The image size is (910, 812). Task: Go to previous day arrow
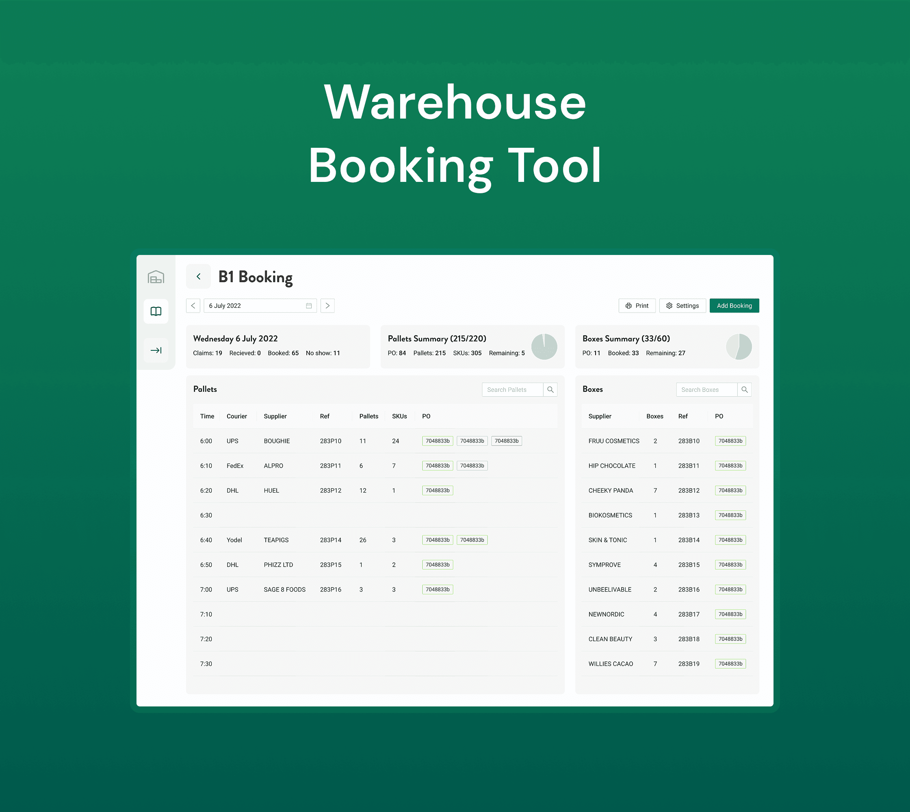point(193,306)
